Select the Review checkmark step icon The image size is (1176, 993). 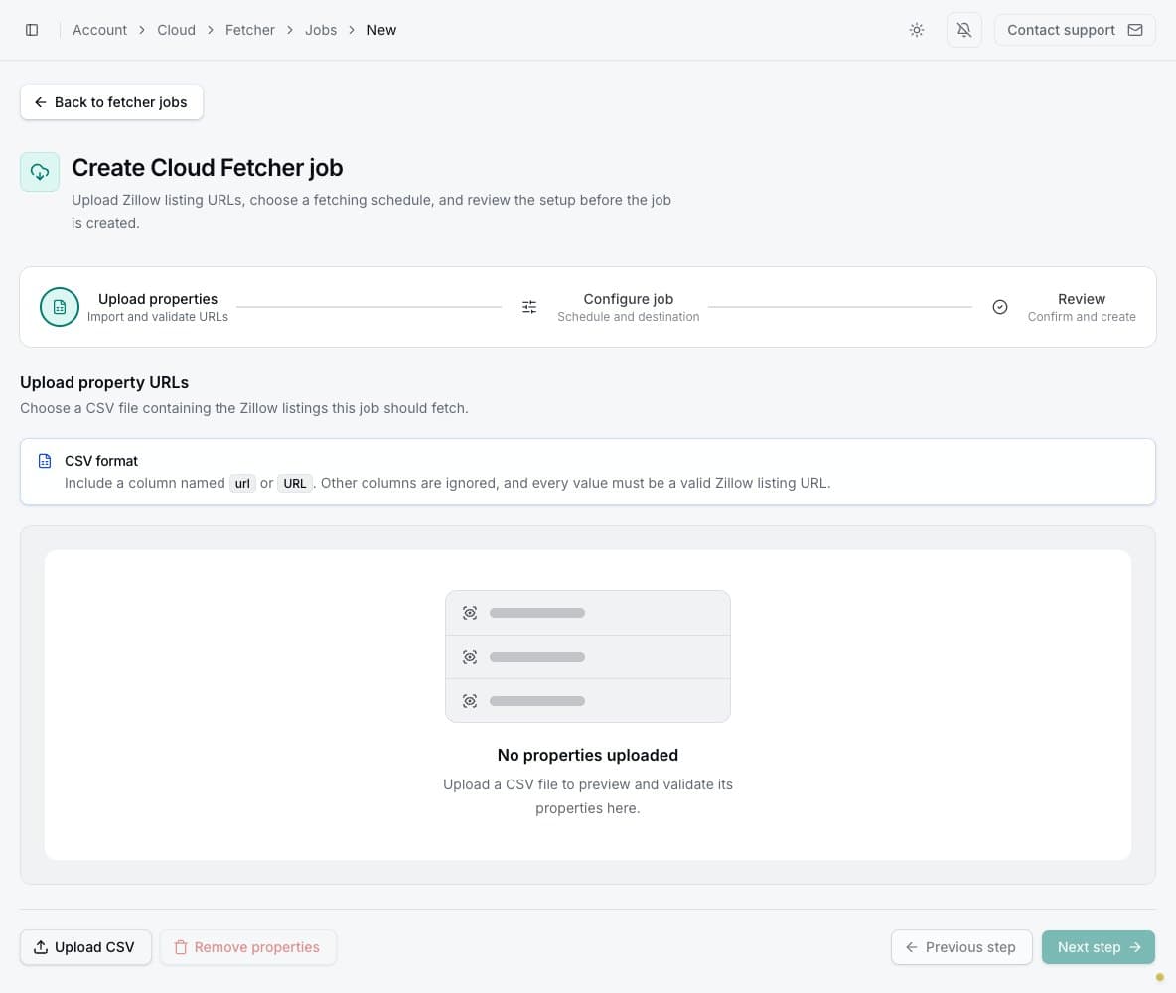point(1000,307)
